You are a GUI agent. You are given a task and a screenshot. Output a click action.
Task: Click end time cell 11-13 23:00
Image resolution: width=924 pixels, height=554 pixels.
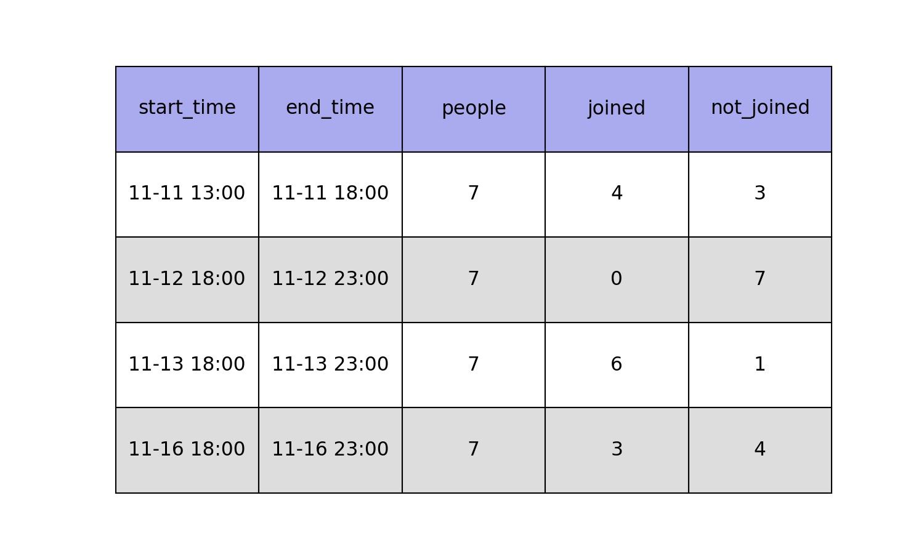330,365
